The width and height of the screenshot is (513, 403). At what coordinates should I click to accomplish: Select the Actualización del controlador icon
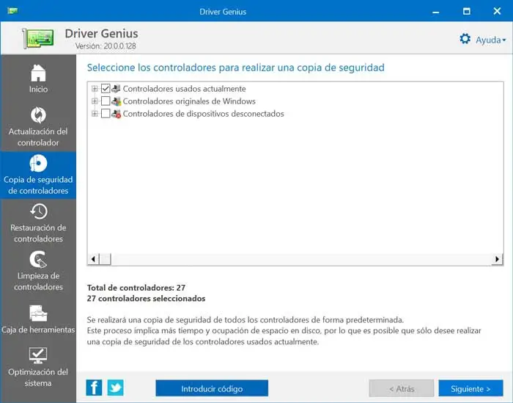point(38,115)
